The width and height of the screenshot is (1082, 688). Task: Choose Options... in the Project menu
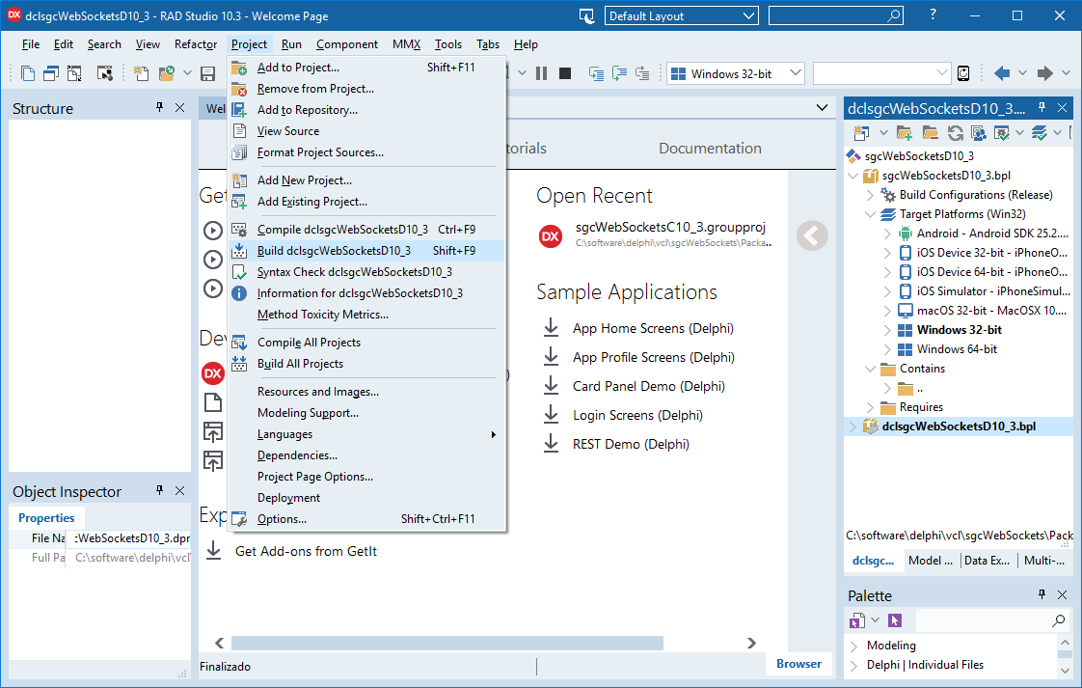366,519
